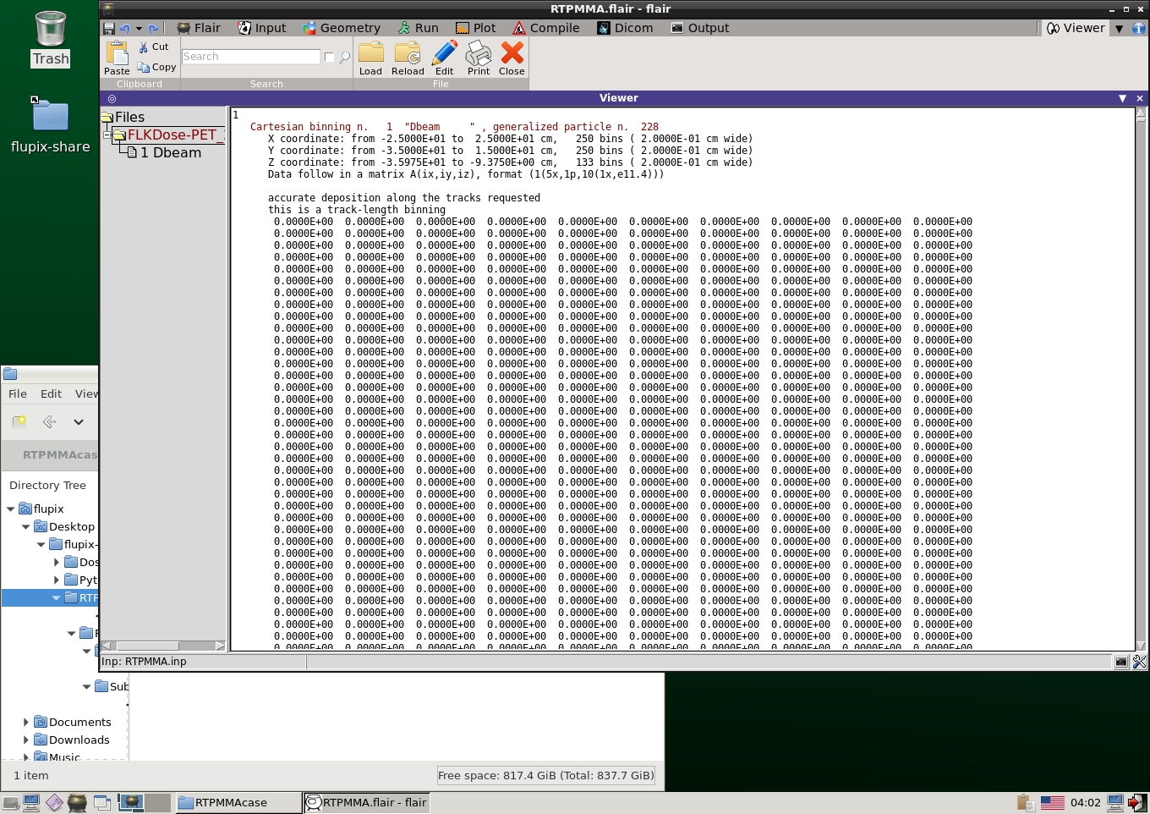Open the undo history dropdown arrow
Image resolution: width=1150 pixels, height=814 pixels.
click(139, 28)
